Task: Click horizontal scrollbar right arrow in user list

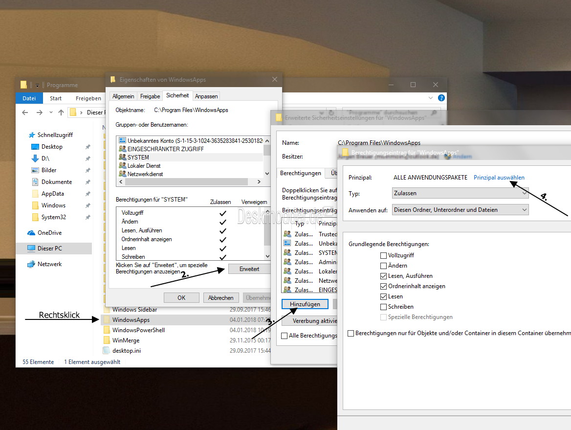Action: click(x=259, y=181)
